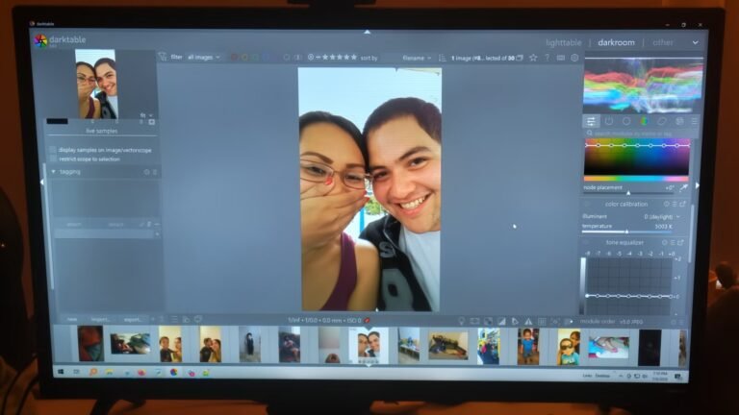Click the new button in bottom bar
The width and height of the screenshot is (739, 415).
(72, 320)
